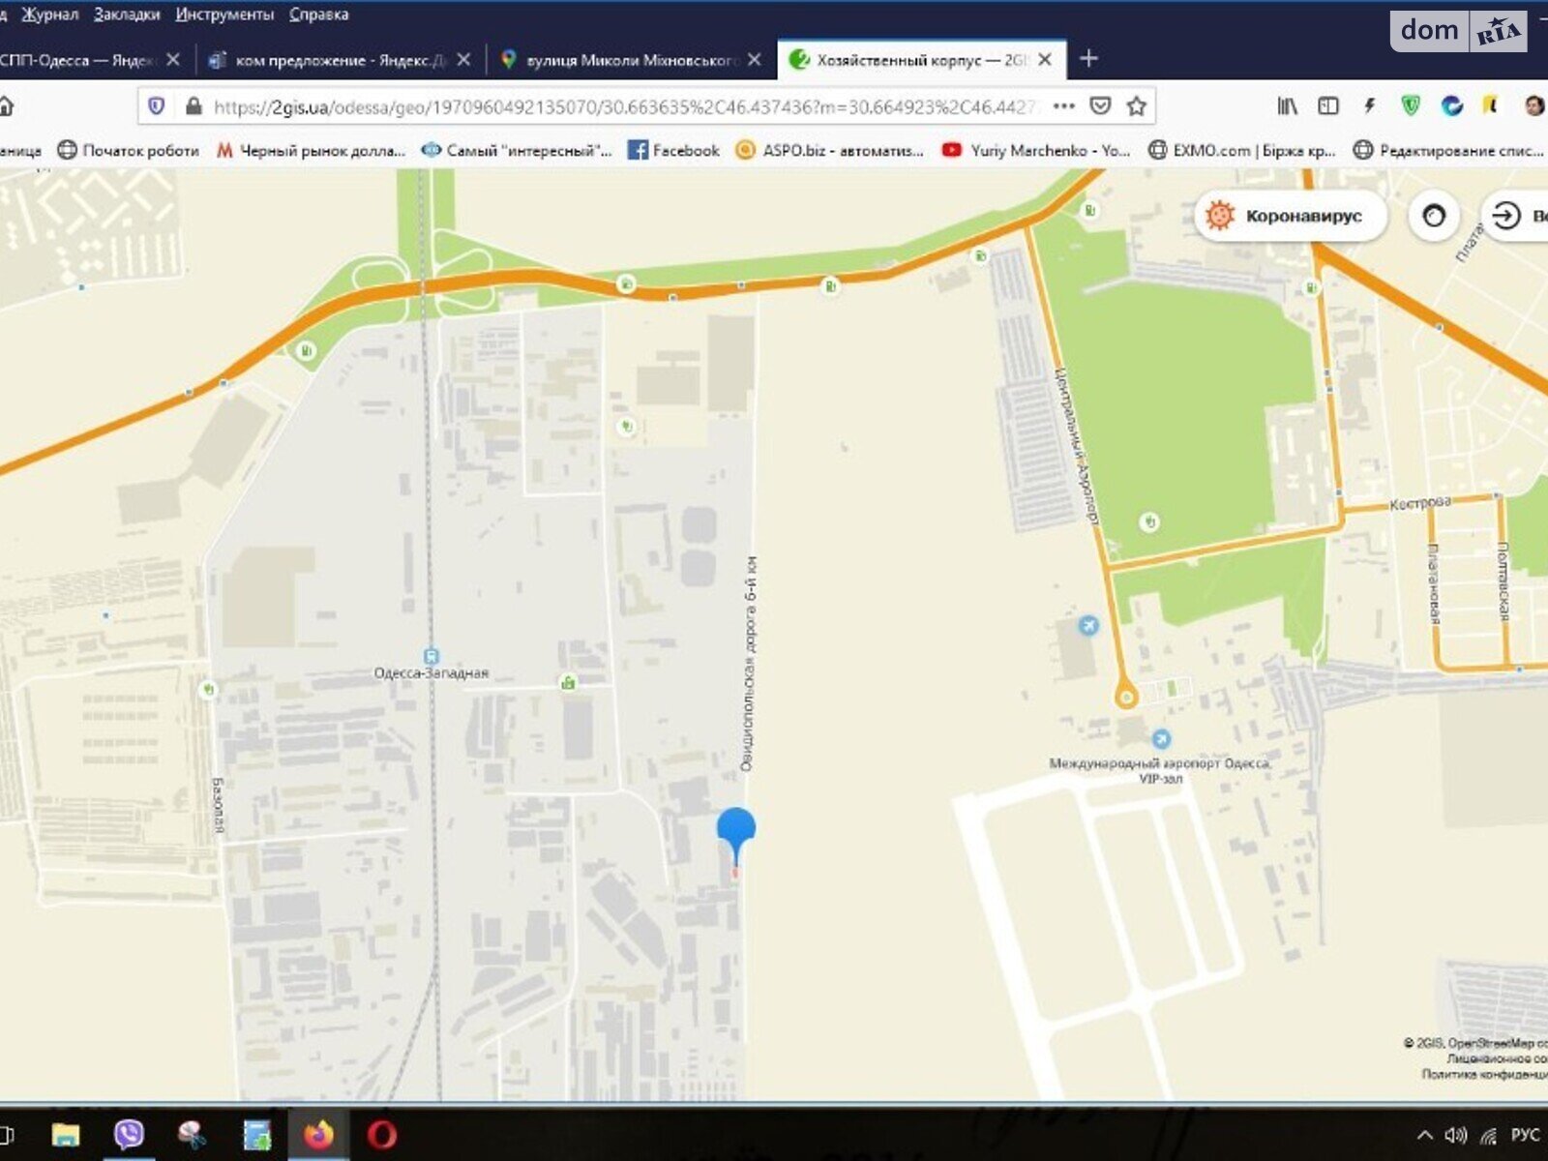Open the Журнал (History) menu
The image size is (1548, 1161).
pos(49,15)
